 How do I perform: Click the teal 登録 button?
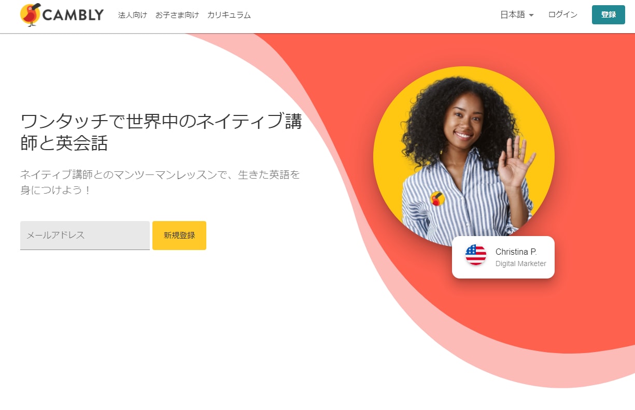click(609, 14)
